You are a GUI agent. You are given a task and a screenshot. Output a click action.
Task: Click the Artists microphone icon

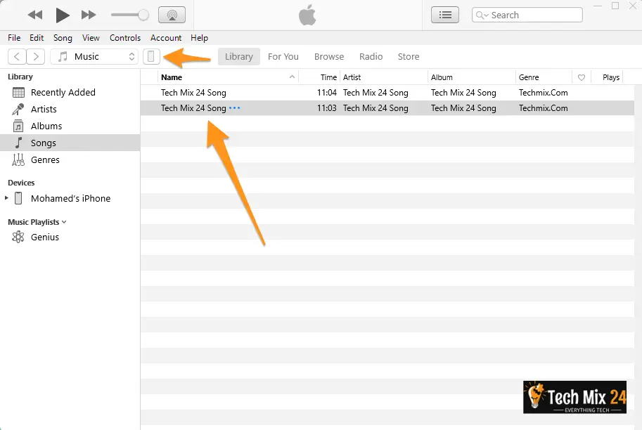18,109
